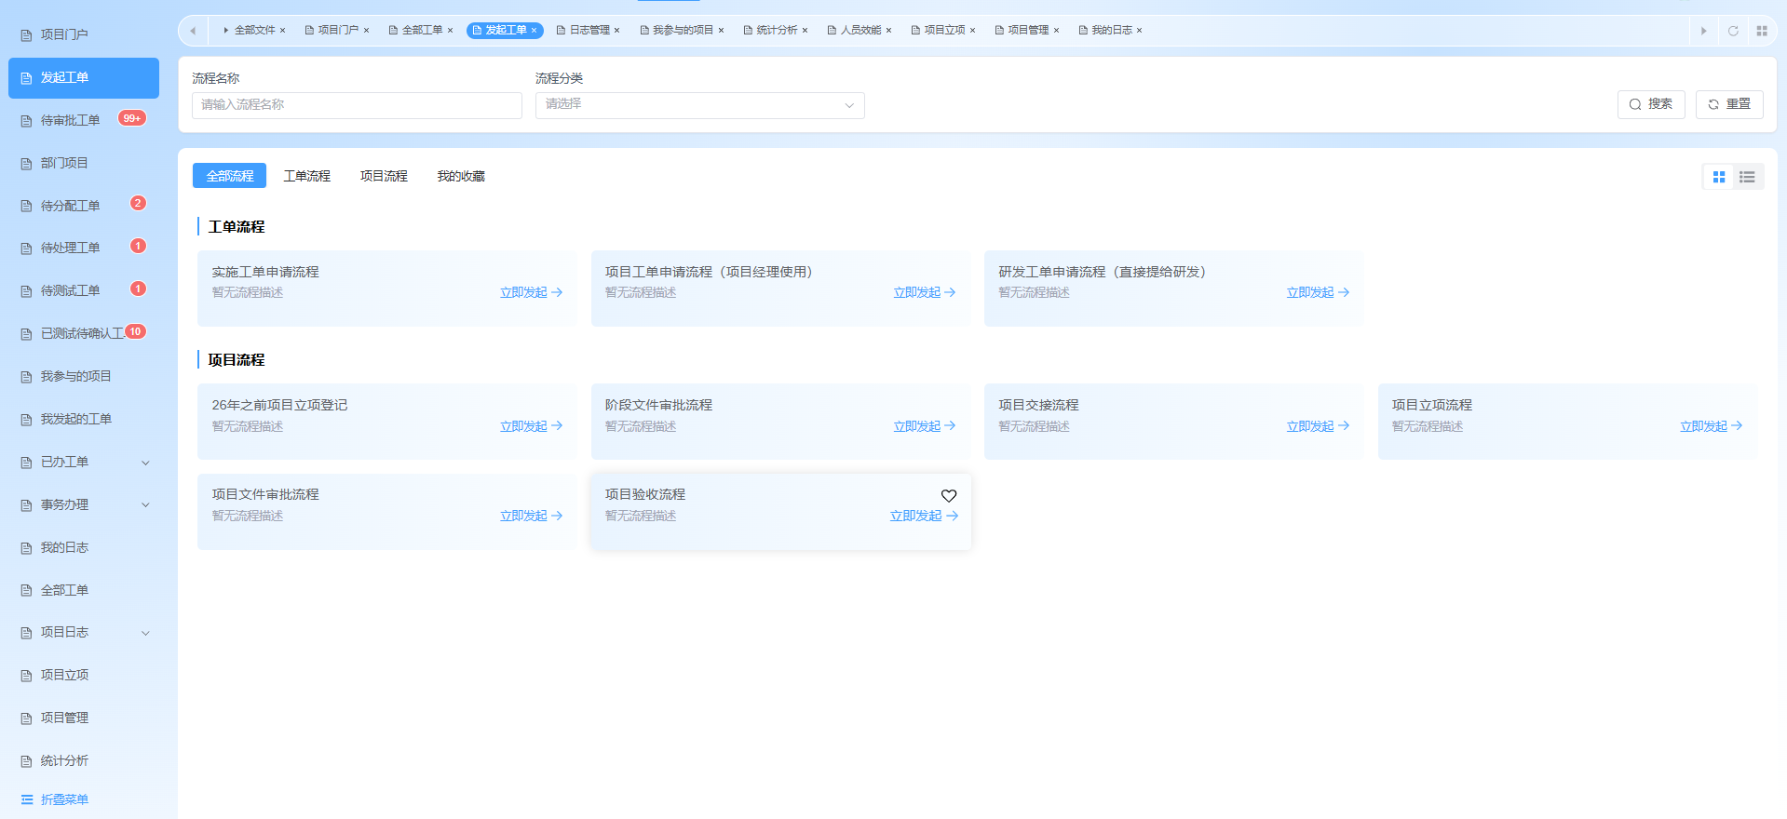Open 已测试待确认工单 sidebar item

(x=84, y=333)
